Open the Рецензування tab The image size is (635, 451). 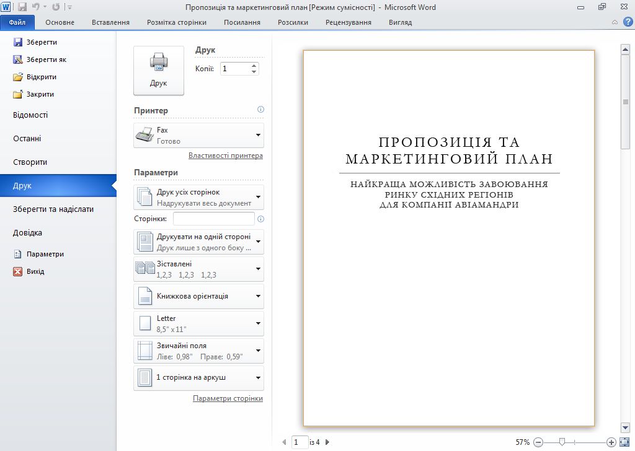tap(348, 22)
